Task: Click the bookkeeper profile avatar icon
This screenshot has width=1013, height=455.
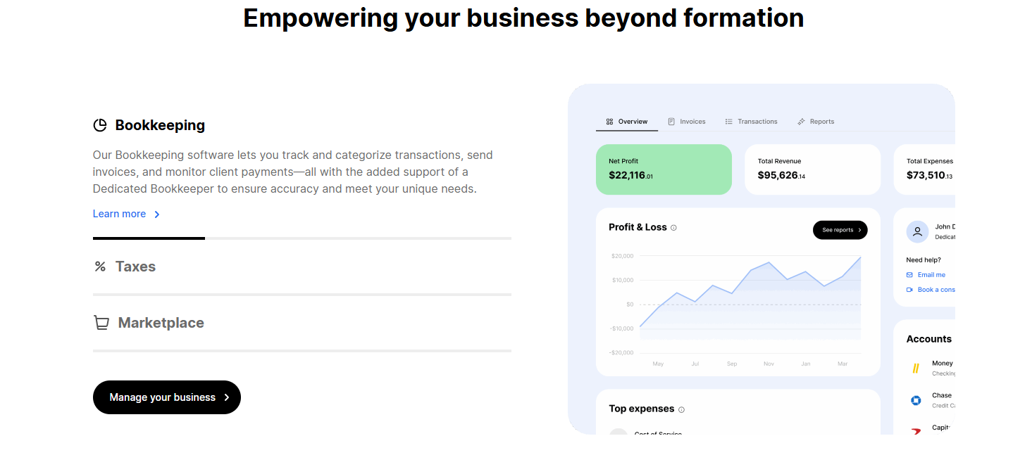Action: point(917,231)
